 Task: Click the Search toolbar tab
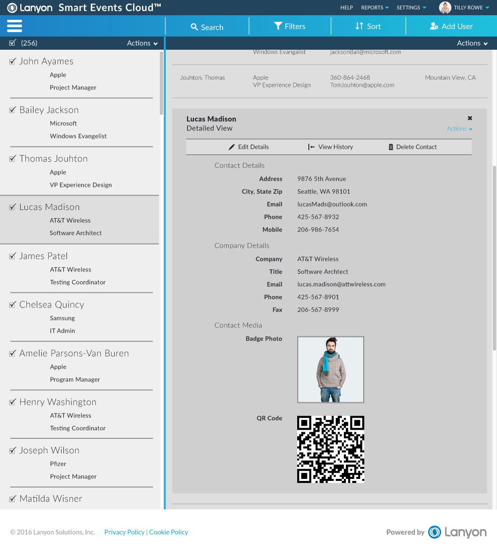tap(207, 26)
